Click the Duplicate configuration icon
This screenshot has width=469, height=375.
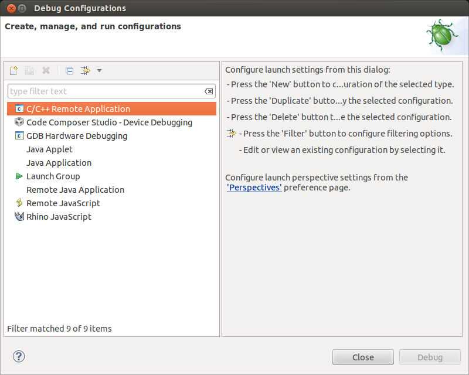[29, 70]
